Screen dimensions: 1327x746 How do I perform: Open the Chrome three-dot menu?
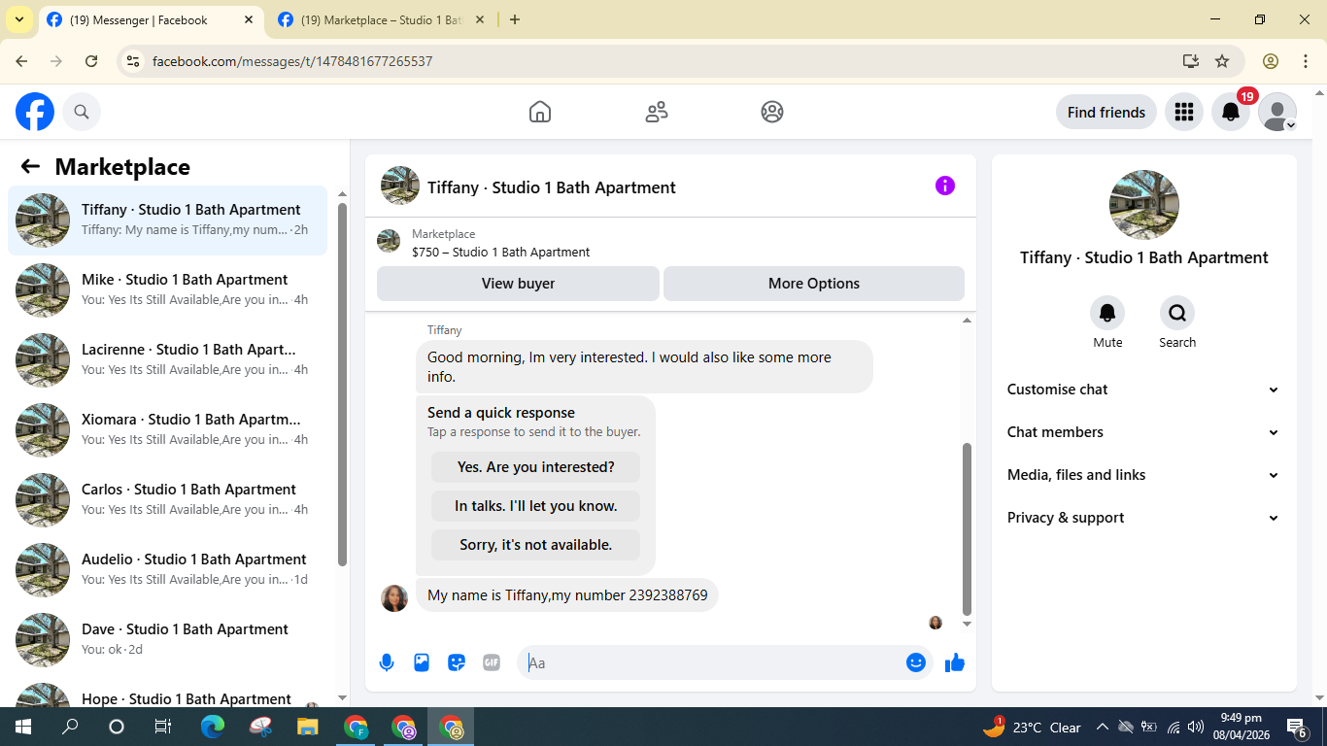click(1306, 61)
